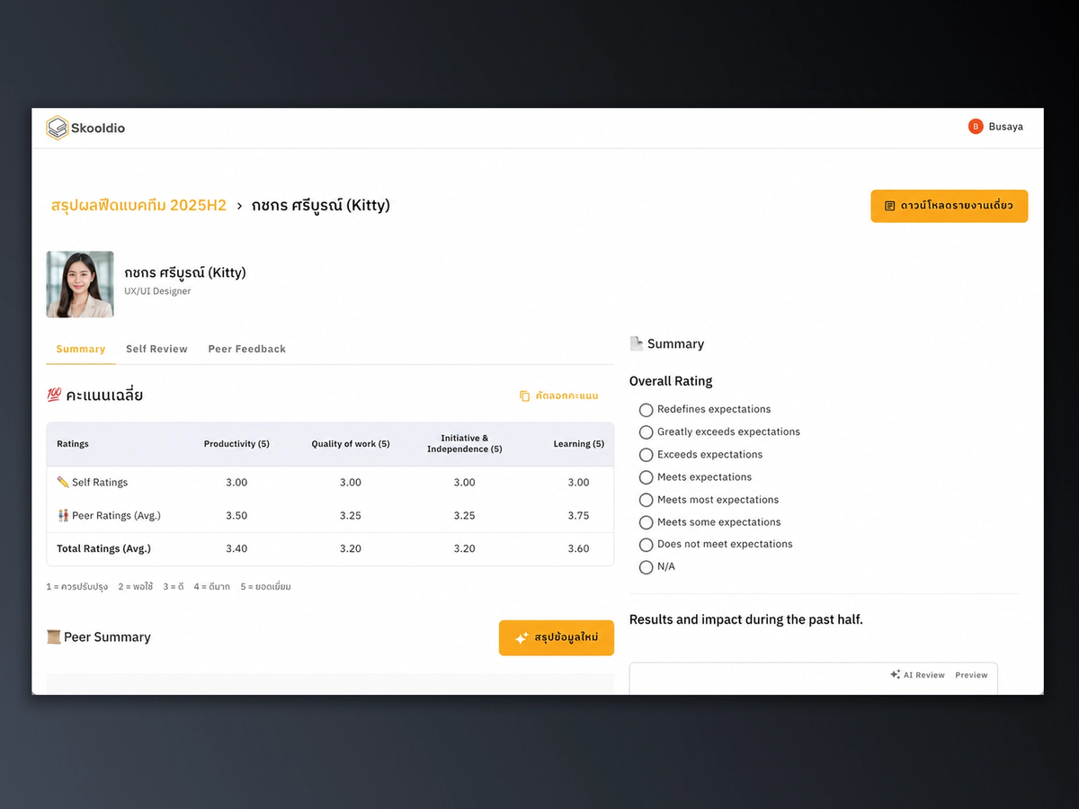Click Total Ratings Quality of work 3.20

[x=351, y=548]
